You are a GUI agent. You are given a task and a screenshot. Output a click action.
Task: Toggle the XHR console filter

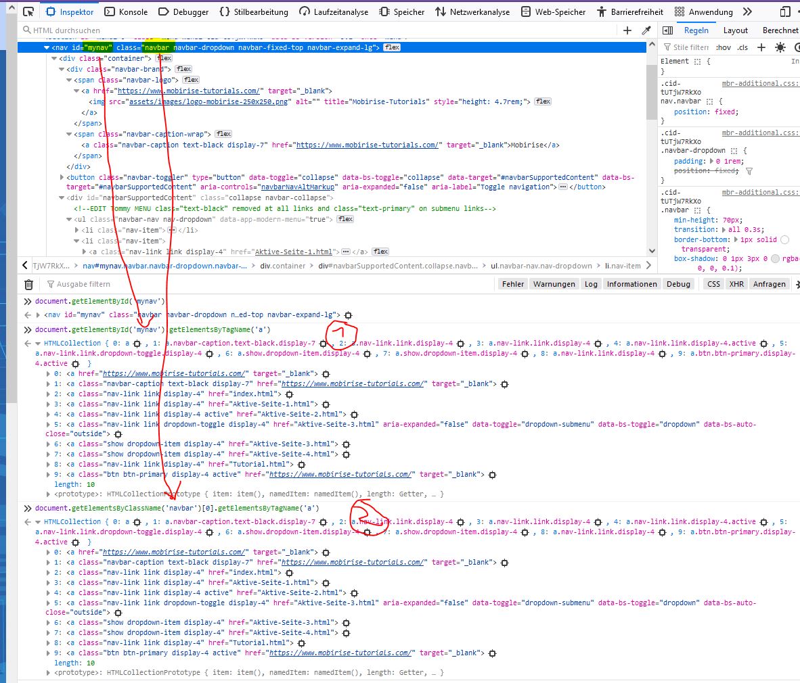[x=736, y=284]
